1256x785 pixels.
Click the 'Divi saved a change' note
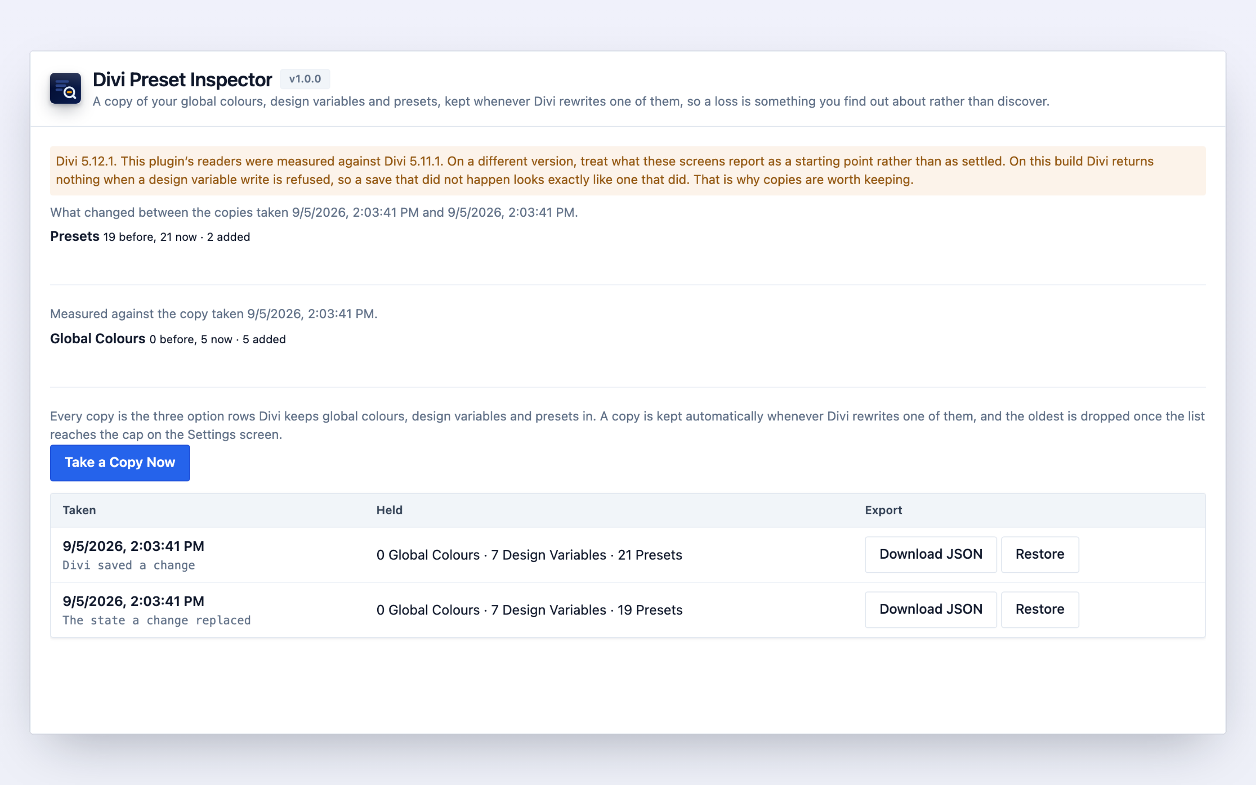coord(129,565)
